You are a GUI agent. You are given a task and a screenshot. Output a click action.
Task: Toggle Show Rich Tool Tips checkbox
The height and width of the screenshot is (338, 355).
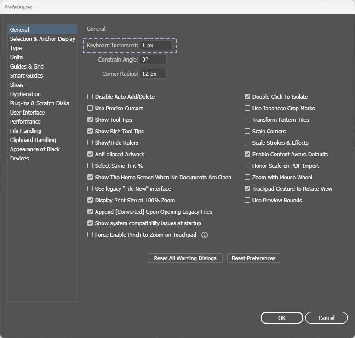[90, 132]
